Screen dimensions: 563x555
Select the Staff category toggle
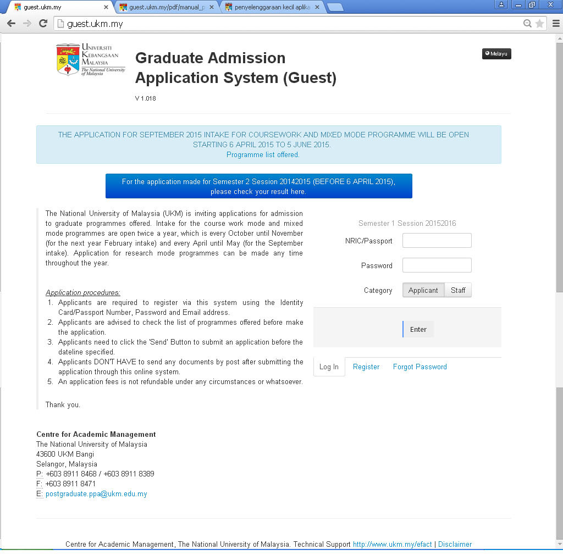[458, 290]
